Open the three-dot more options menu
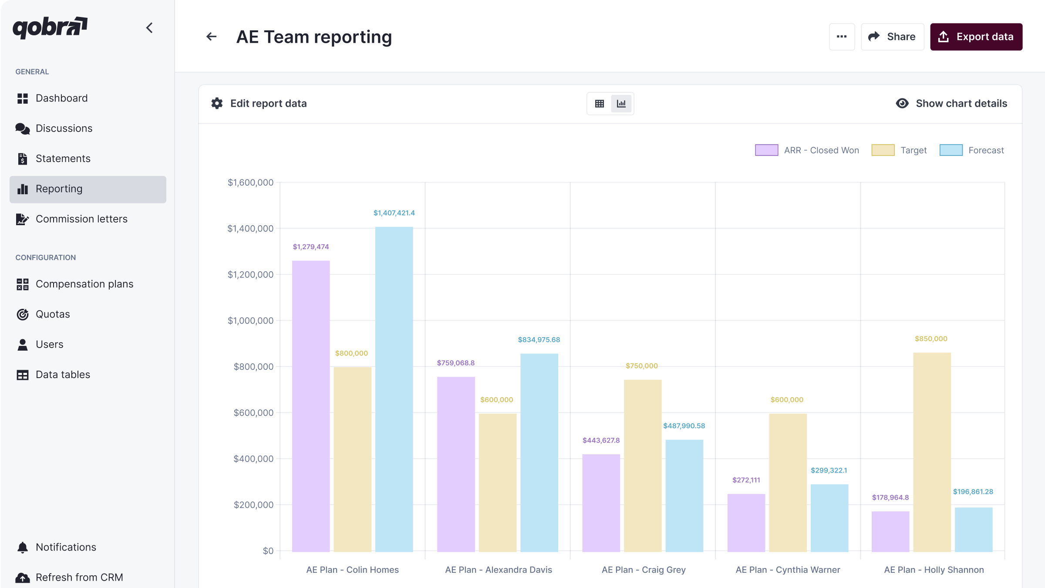The image size is (1045, 588). pyautogui.click(x=842, y=37)
